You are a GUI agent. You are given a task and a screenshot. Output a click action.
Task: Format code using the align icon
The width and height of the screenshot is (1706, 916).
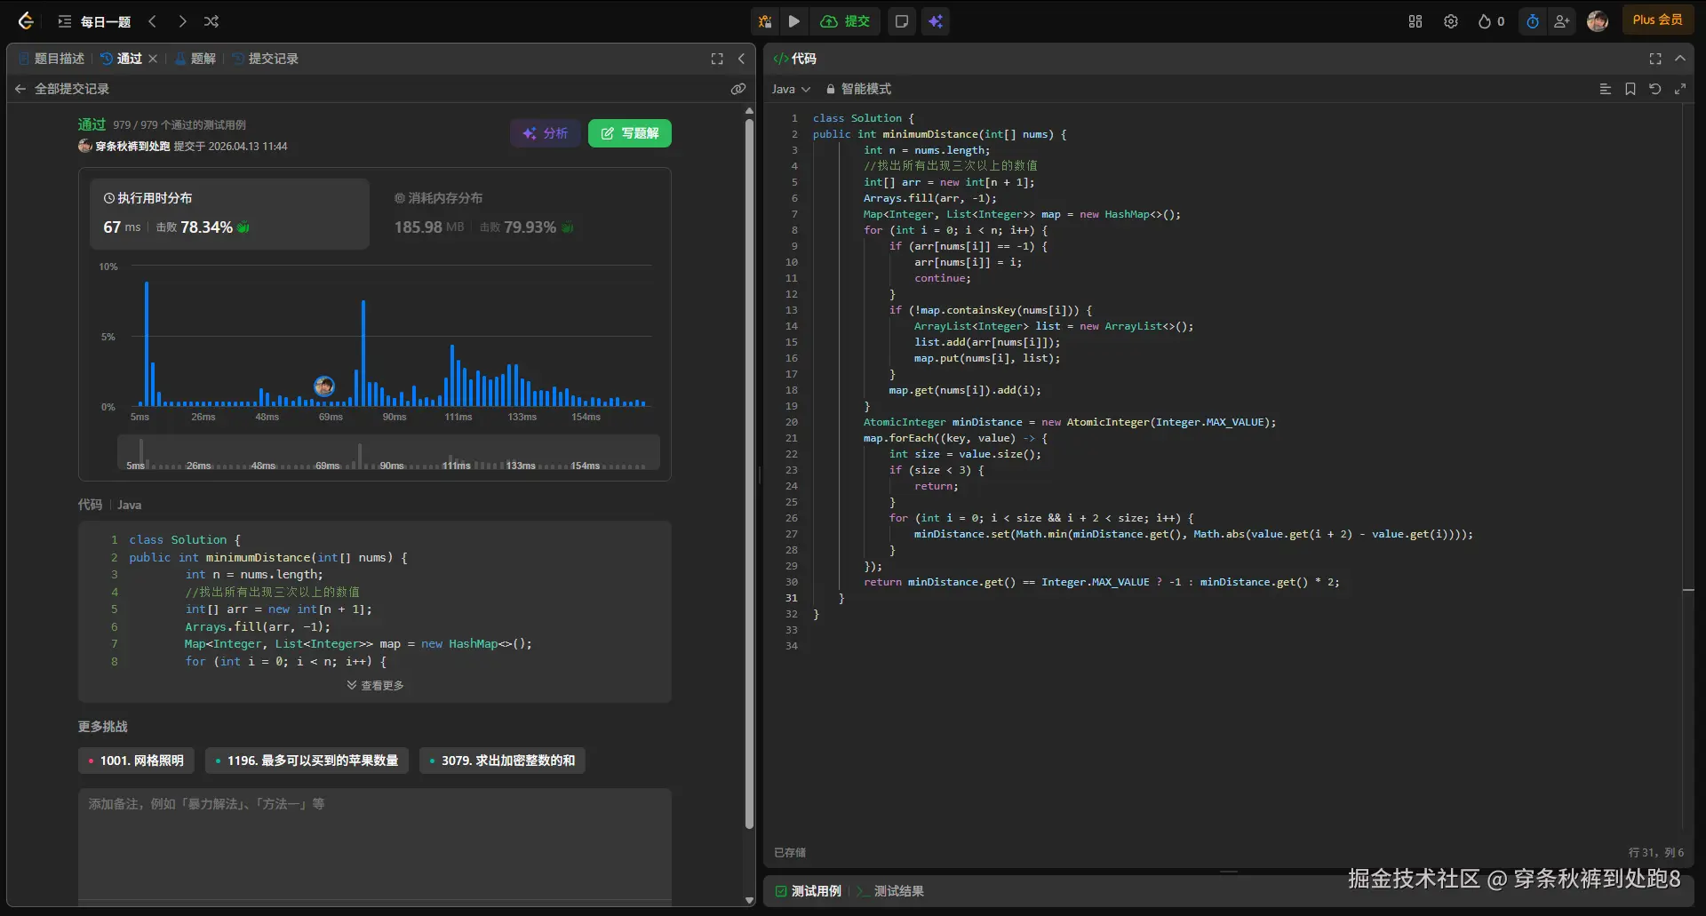click(1606, 89)
